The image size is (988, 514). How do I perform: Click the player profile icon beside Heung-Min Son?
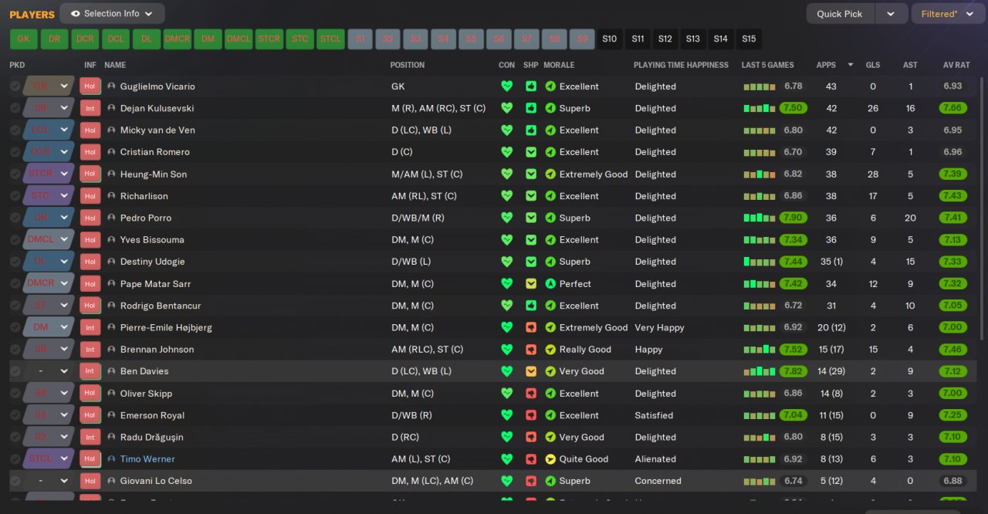[111, 174]
